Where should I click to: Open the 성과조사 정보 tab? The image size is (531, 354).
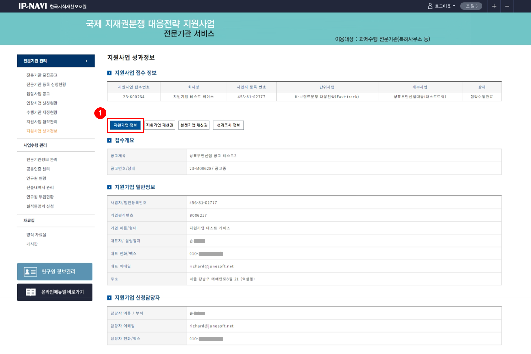228,125
